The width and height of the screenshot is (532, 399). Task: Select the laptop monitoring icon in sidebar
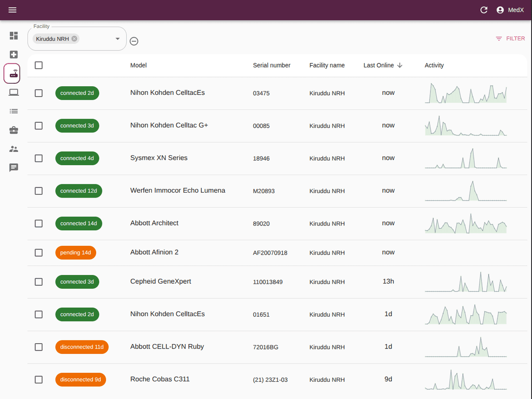[x=13, y=92]
